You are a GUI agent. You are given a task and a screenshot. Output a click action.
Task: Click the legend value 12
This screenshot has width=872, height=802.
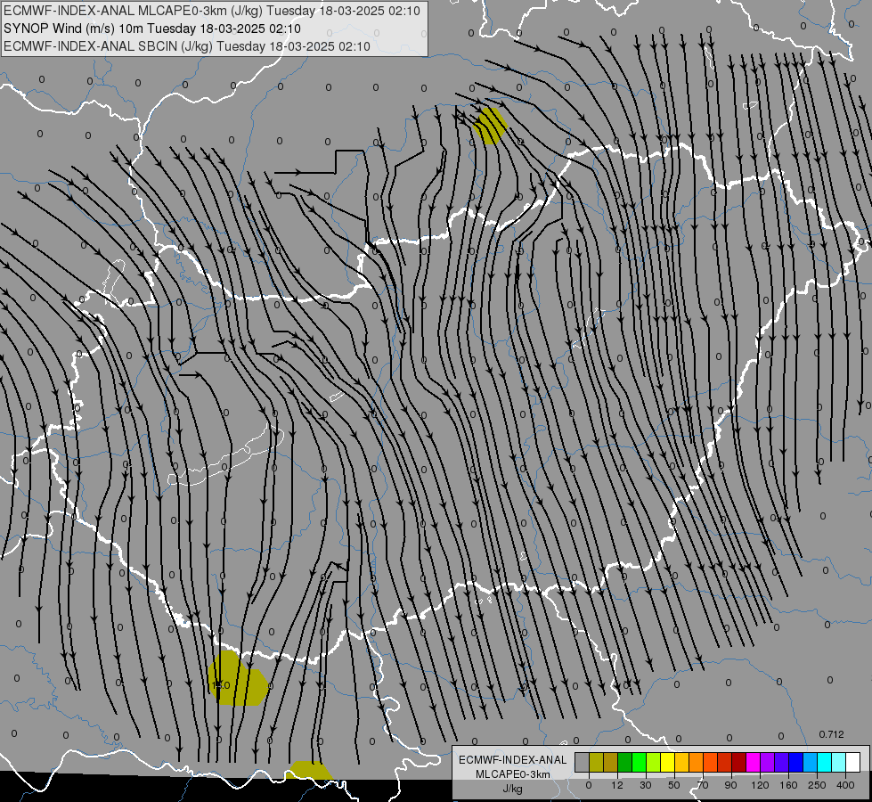pos(617,785)
